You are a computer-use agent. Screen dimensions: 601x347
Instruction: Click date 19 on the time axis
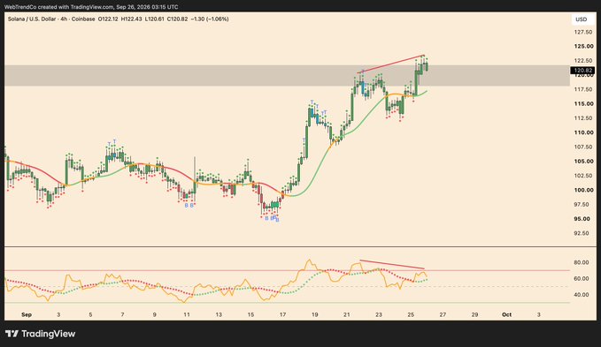(315, 314)
